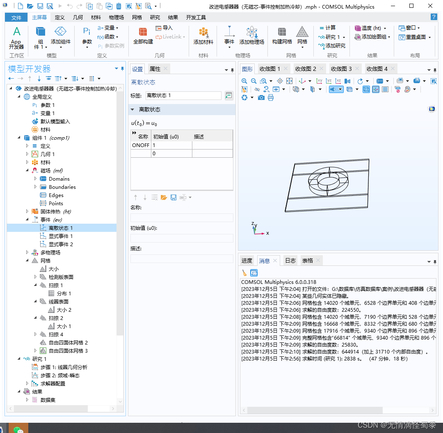Click the 导入 import icon in ribbon

(x=164, y=27)
